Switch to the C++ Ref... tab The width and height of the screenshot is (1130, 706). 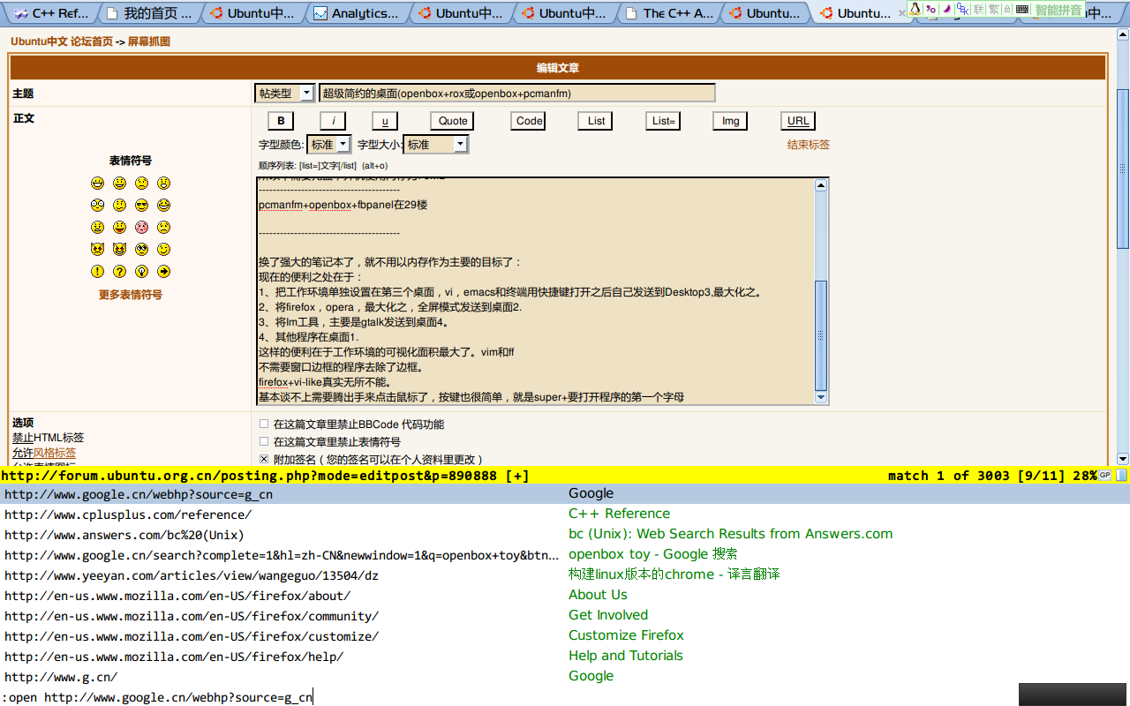pyautogui.click(x=50, y=13)
